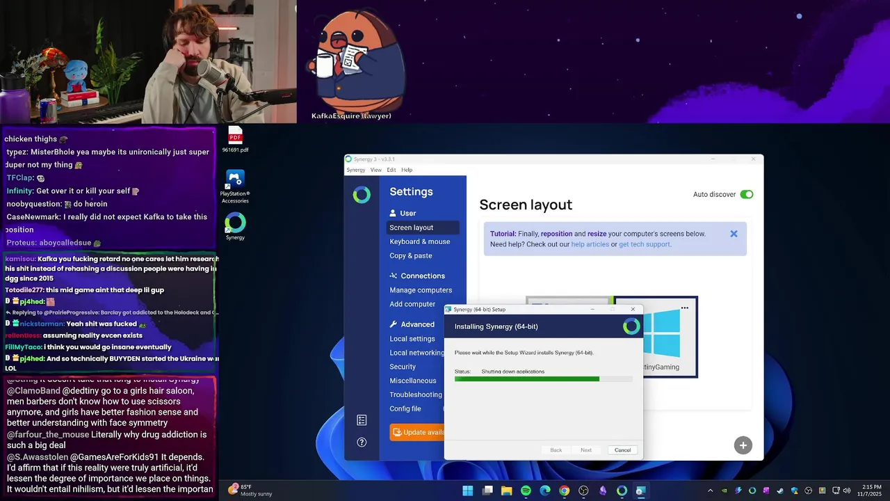
Task: Click the Connections section heading
Action: (x=417, y=276)
